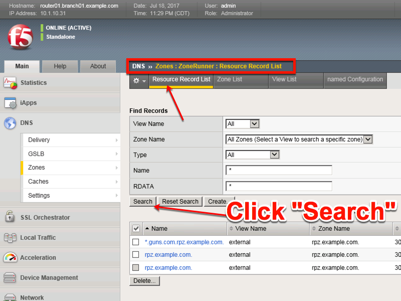Switch to the About tab

[98, 66]
